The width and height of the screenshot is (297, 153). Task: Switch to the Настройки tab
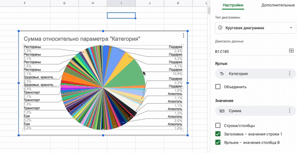coord(233,5)
